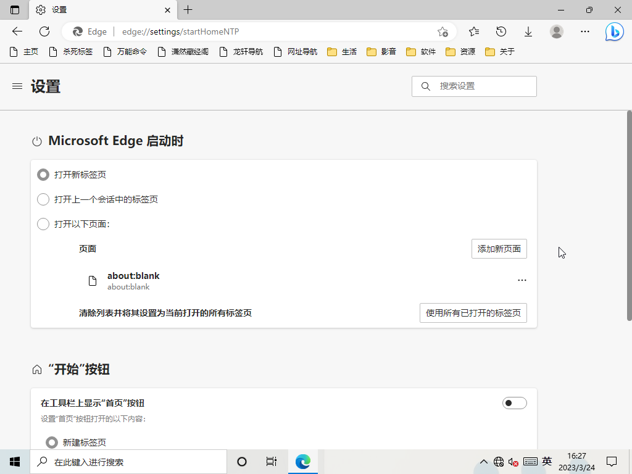Open a new tab with plus button
The width and height of the screenshot is (632, 474).
(x=188, y=10)
